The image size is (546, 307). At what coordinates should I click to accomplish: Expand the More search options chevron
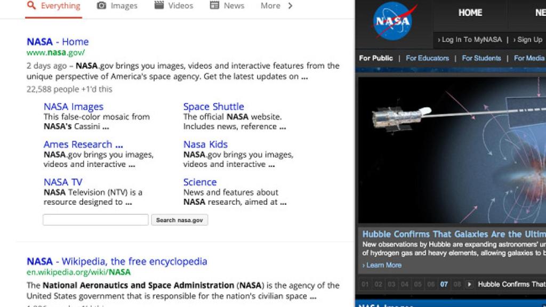[x=290, y=6]
